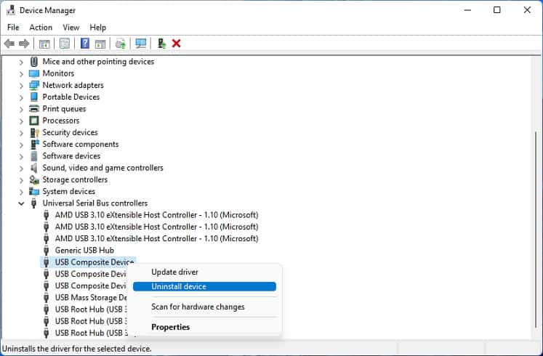Click the Monitors category icon
Viewport: 543px width, 356px height.
(x=34, y=73)
